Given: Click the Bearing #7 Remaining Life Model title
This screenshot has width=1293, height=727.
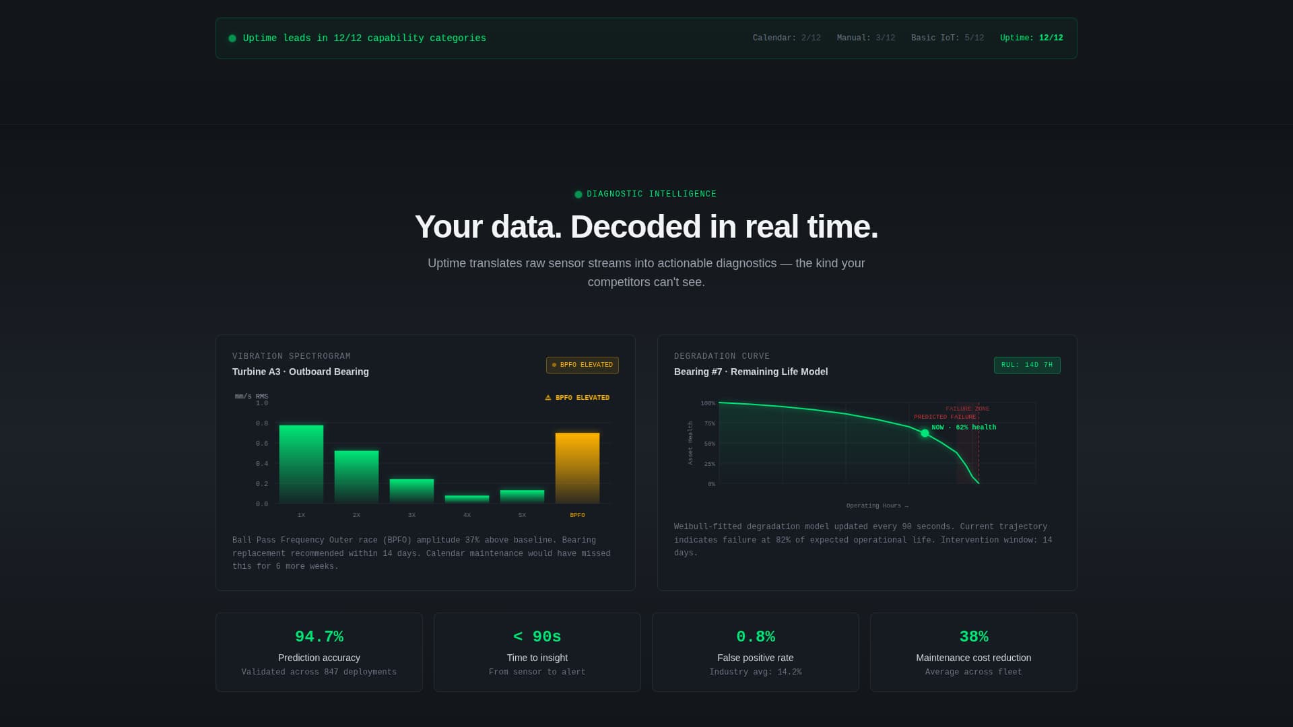Looking at the screenshot, I should point(750,372).
